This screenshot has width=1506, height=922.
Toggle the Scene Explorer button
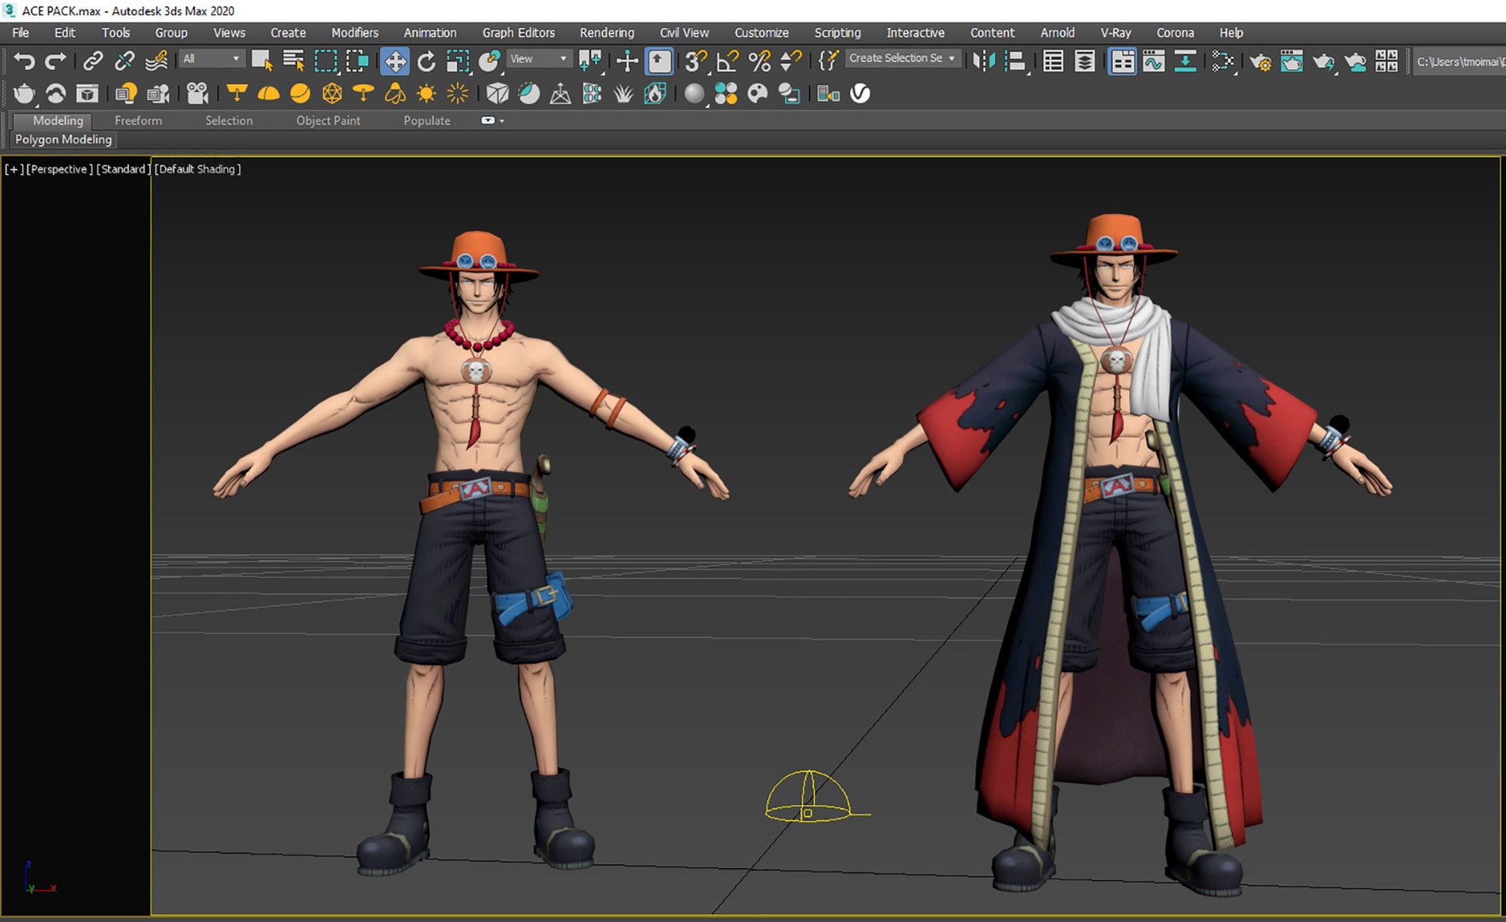click(x=1053, y=61)
